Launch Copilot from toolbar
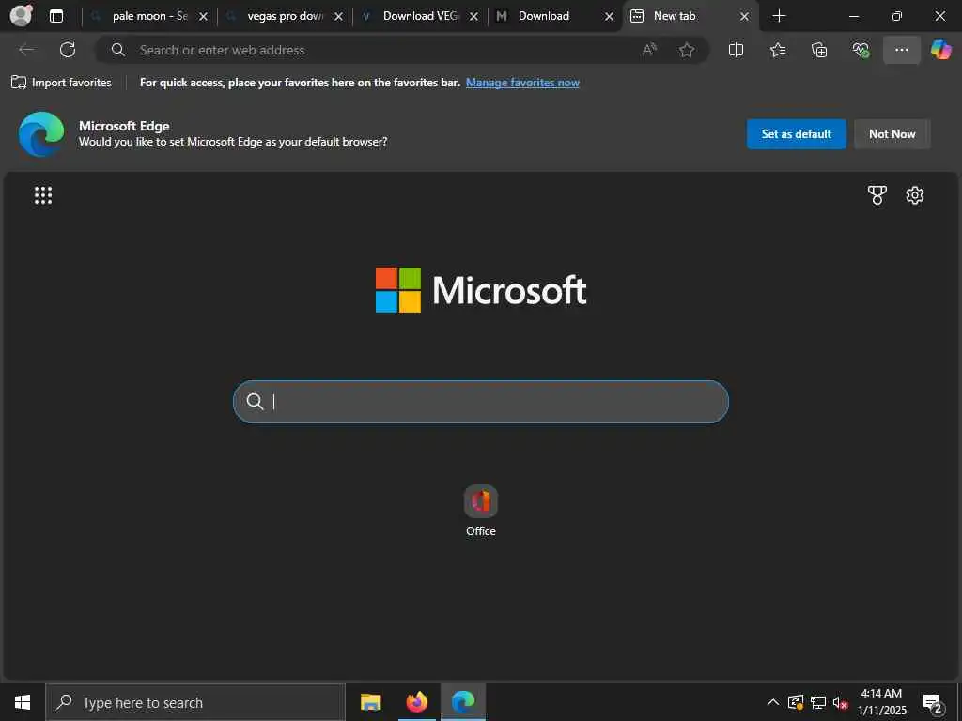962x721 pixels. [x=940, y=50]
